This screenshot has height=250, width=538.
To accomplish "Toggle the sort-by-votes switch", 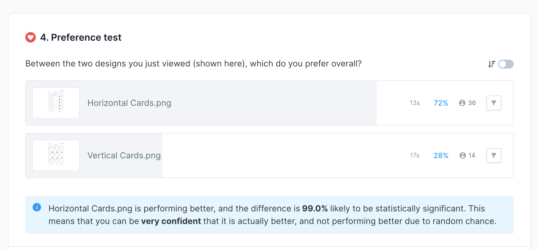I will click(x=506, y=64).
